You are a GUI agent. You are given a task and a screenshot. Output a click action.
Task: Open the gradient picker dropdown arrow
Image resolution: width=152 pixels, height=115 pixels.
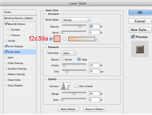tap(97, 39)
